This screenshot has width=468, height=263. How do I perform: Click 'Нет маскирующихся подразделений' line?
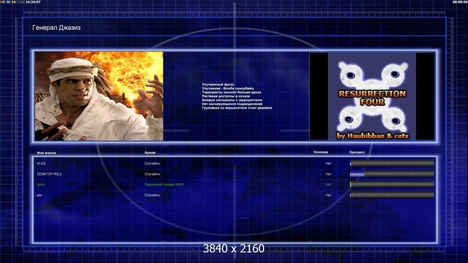(232, 104)
